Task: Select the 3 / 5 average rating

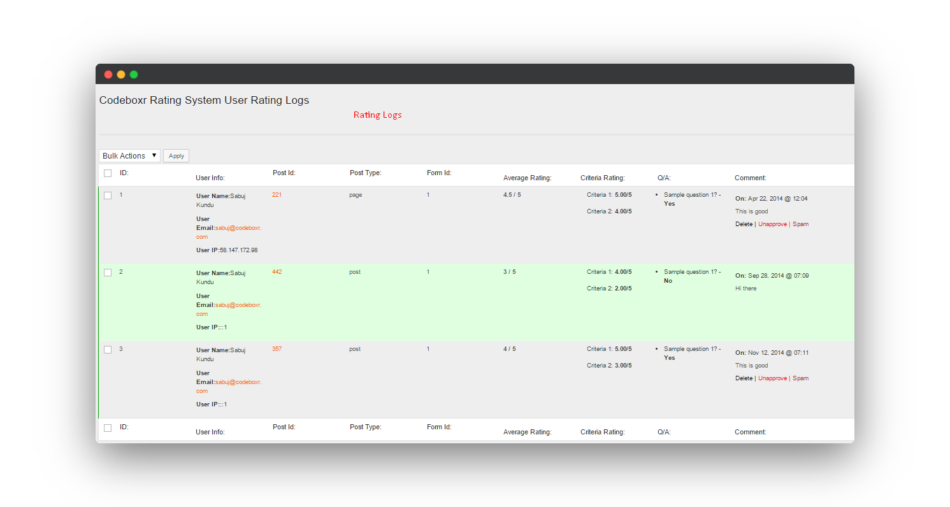Action: click(x=510, y=272)
